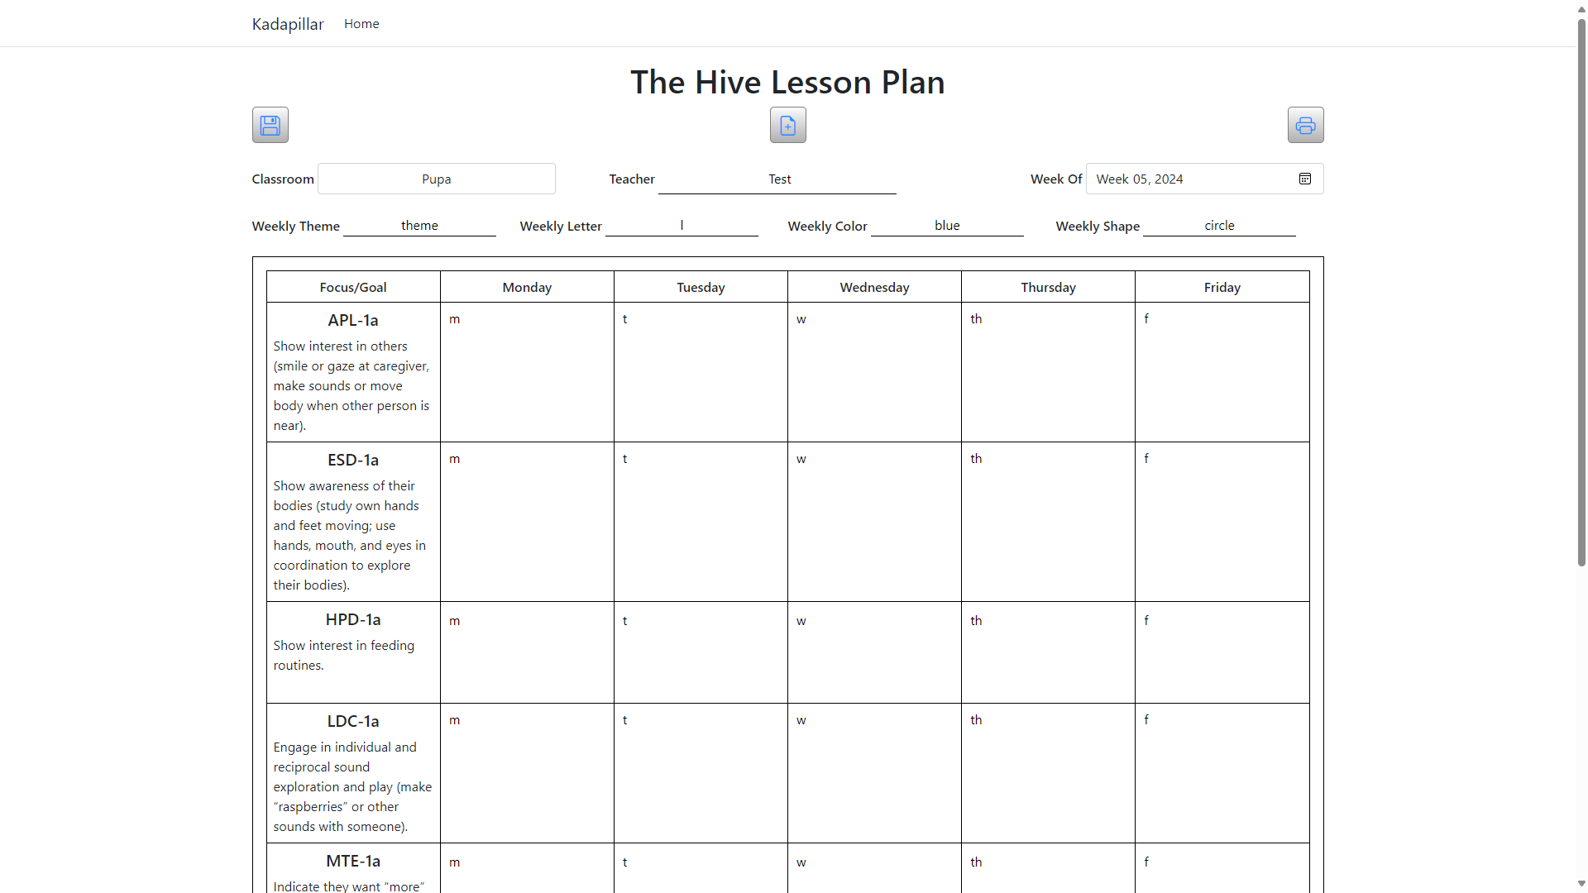Click the Thursday cell for LDC-1a
The width and height of the screenshot is (1588, 893).
[1048, 772]
